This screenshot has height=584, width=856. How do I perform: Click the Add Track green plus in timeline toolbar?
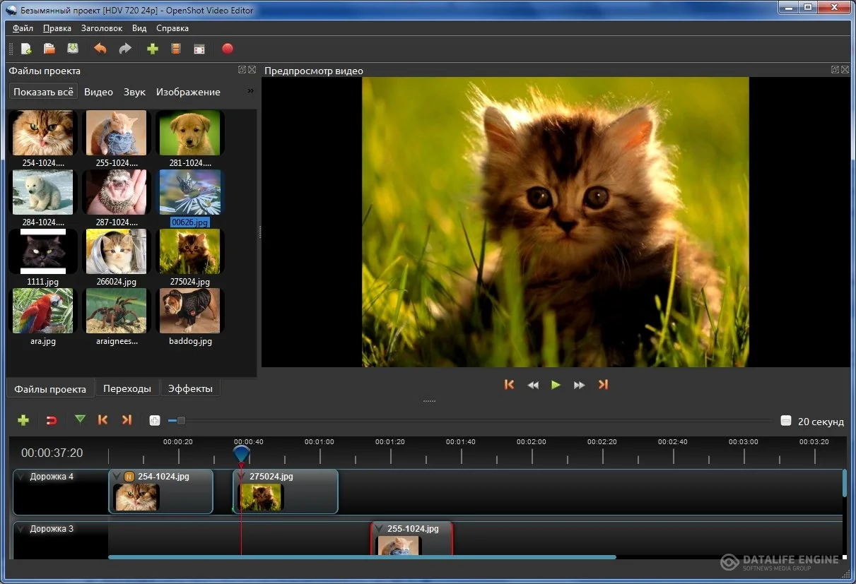pyautogui.click(x=23, y=420)
